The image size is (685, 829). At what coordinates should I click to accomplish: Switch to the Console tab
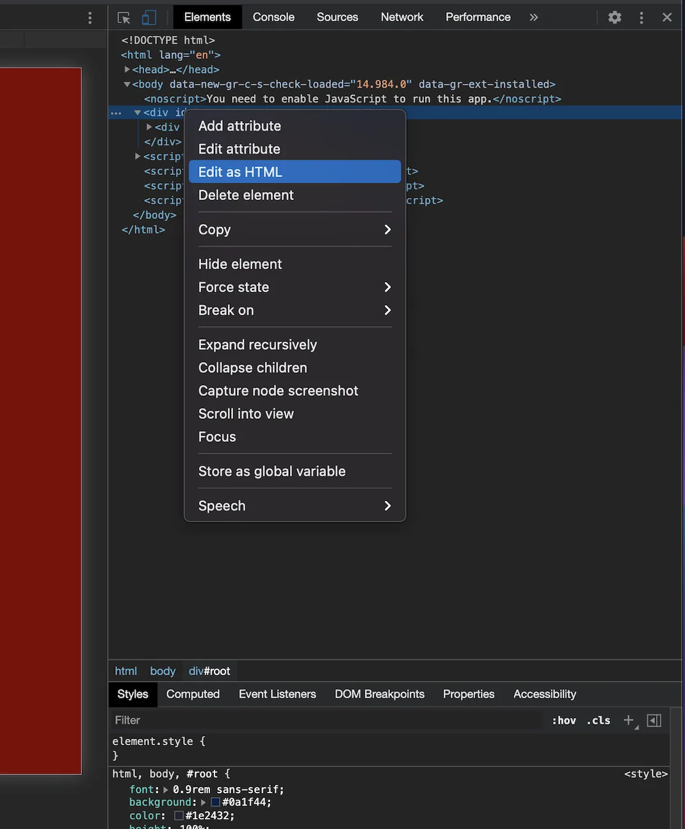coord(273,17)
